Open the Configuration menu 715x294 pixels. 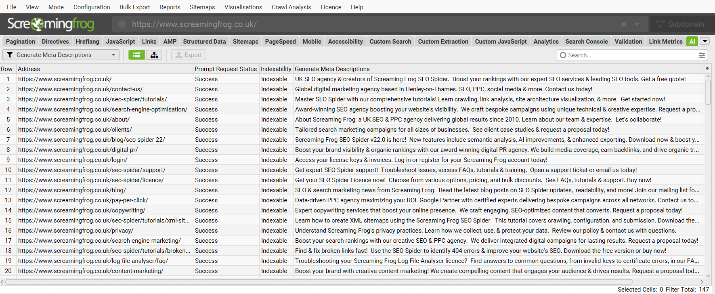[92, 7]
